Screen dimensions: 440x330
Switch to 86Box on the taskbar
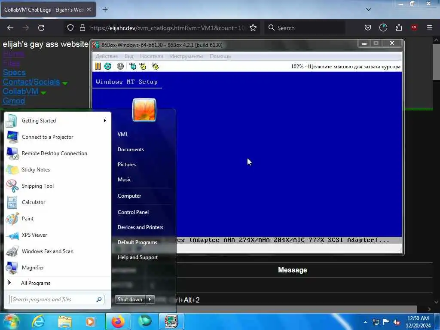[171, 321]
